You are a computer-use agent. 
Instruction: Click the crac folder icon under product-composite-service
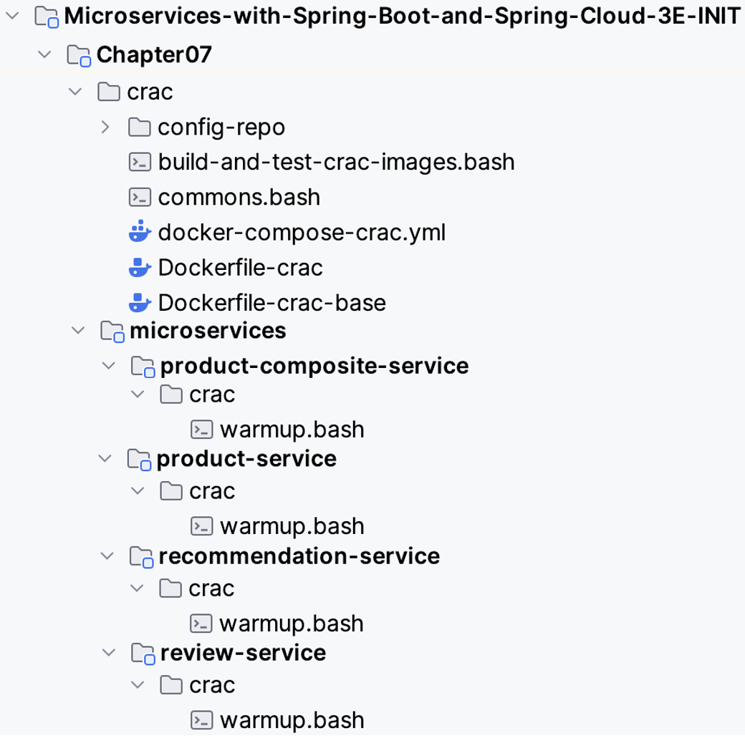coord(171,394)
